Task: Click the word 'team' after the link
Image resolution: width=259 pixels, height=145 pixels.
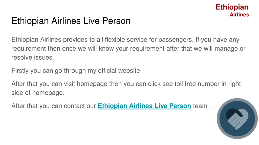Action: (x=200, y=106)
